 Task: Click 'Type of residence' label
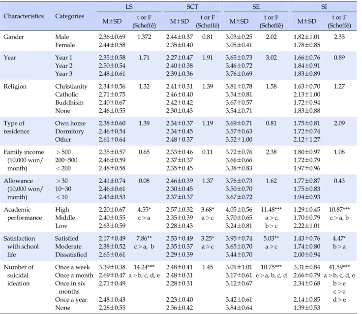(17, 127)
